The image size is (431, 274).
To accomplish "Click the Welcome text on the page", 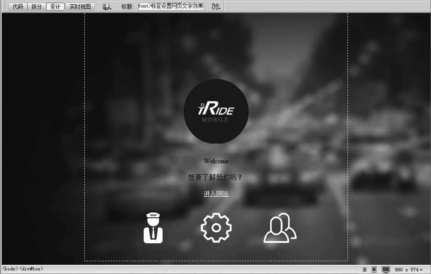I will tap(216, 161).
